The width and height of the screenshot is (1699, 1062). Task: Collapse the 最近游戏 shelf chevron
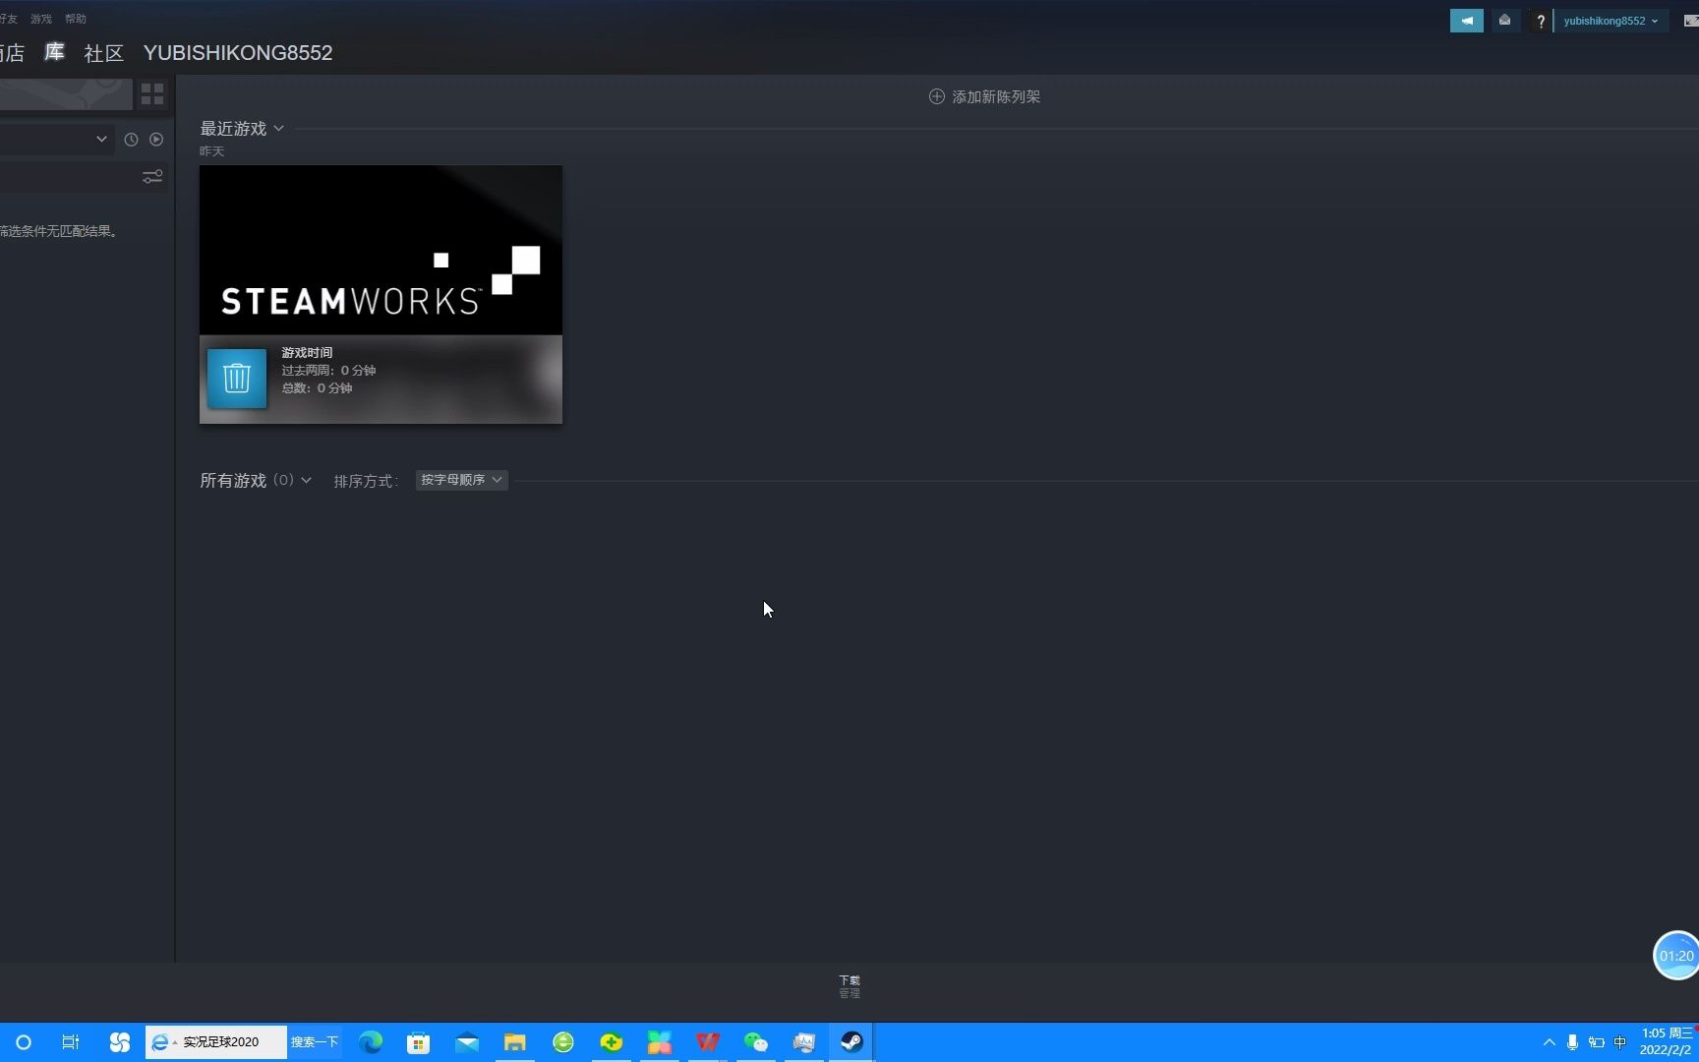coord(279,129)
